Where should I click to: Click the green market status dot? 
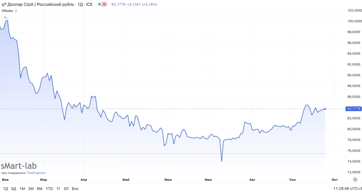coord(99,4)
